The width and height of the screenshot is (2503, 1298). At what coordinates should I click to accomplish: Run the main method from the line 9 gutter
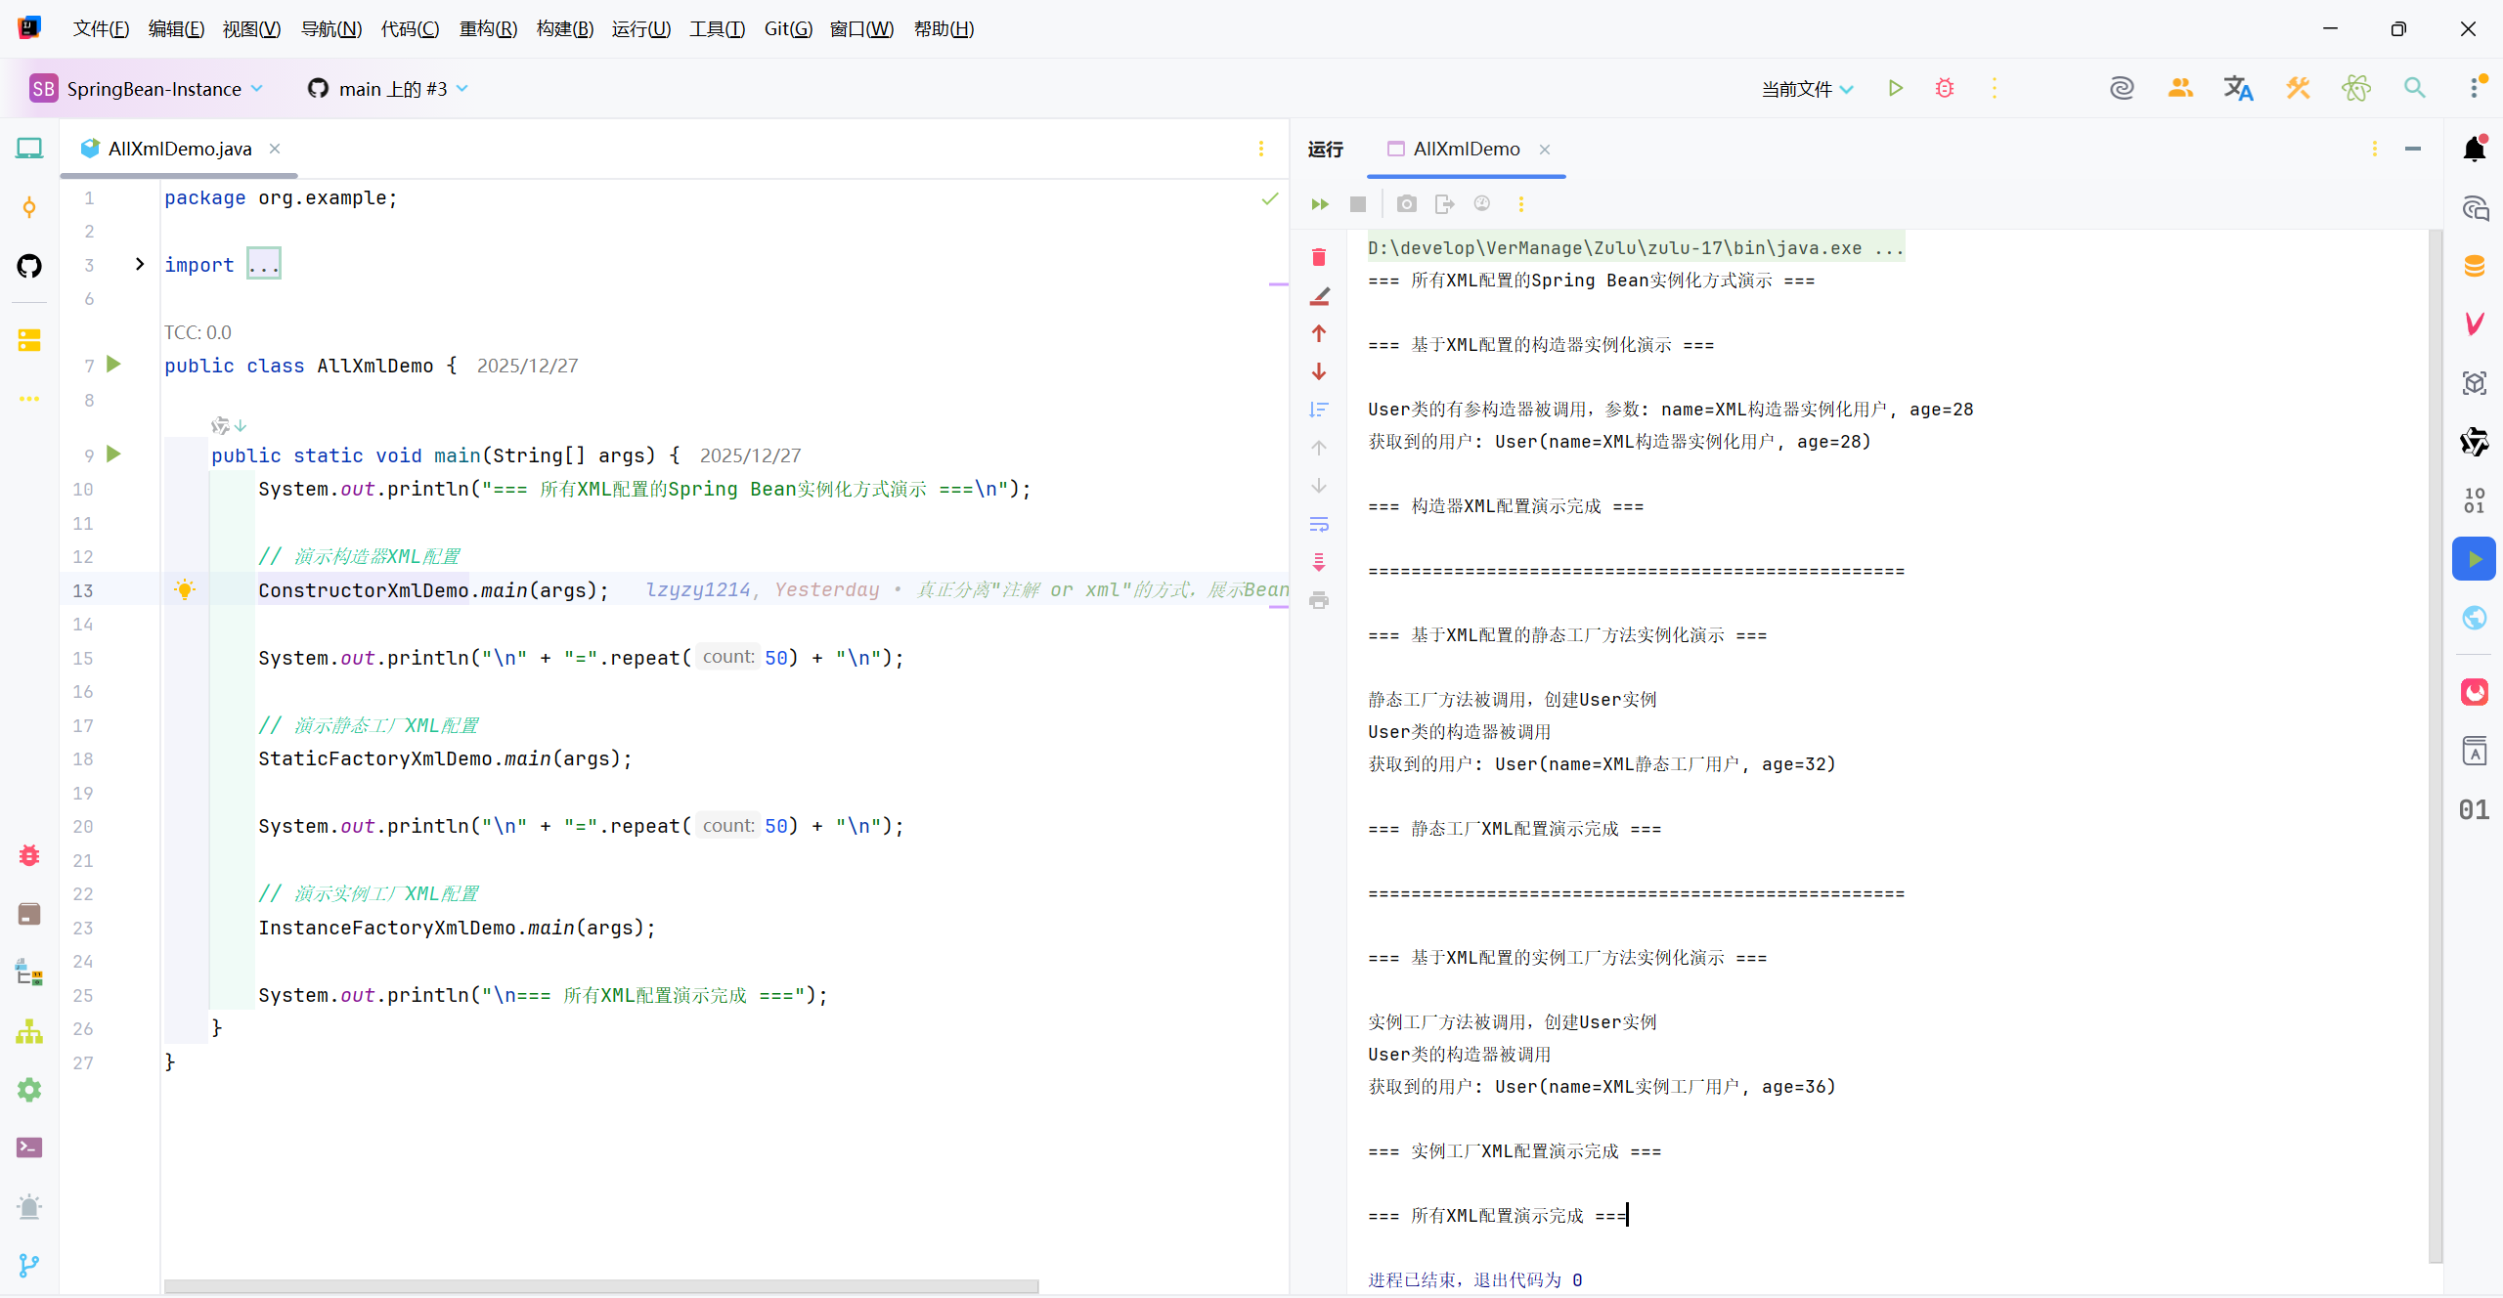[114, 454]
